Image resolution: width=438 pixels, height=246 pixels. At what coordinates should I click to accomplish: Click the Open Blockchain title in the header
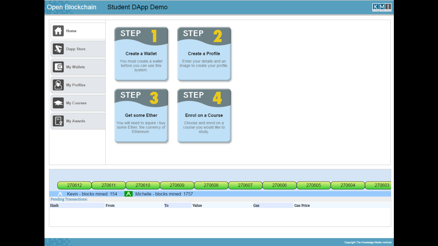click(72, 7)
